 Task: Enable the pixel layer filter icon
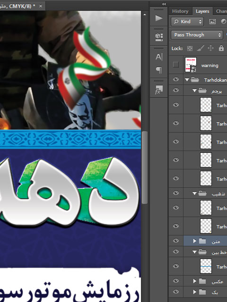click(x=212, y=21)
